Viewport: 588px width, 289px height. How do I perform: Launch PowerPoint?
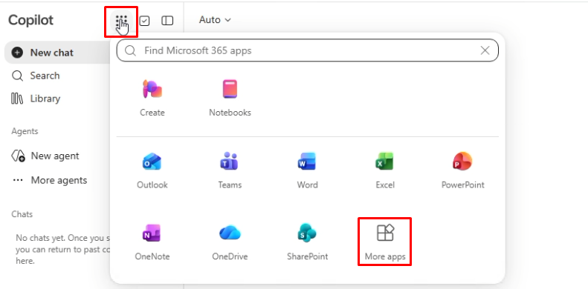[463, 170]
